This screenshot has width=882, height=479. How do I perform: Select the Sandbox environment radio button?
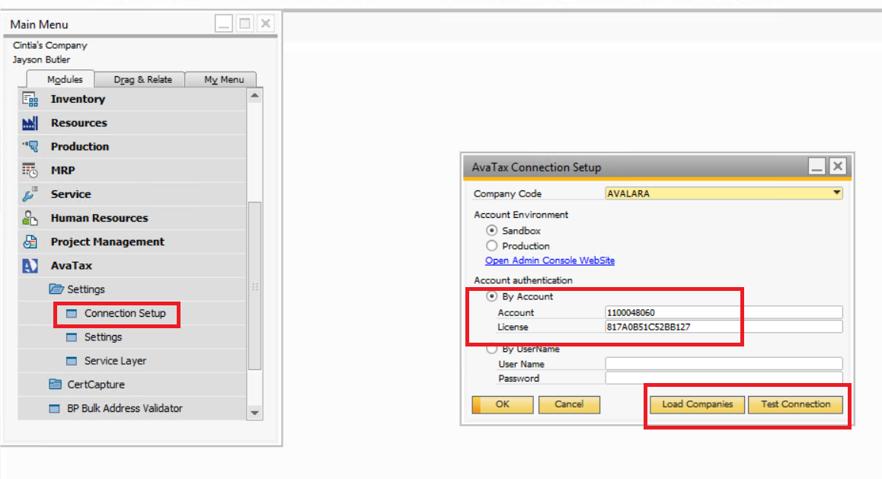(x=491, y=231)
